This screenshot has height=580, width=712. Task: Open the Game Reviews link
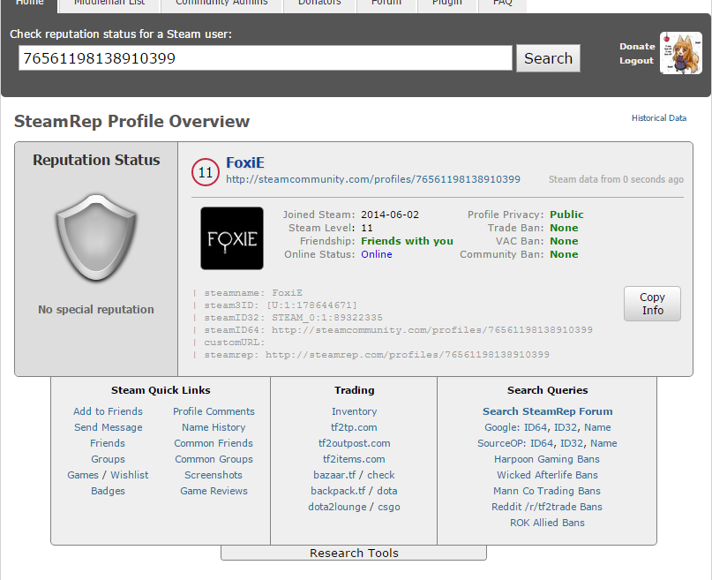[x=214, y=491]
